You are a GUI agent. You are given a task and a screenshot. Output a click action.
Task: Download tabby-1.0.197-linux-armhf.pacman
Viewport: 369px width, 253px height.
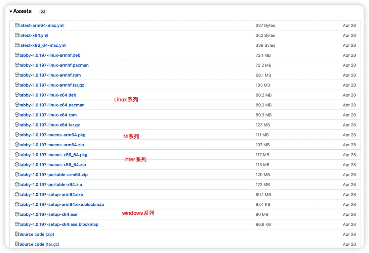[54, 65]
